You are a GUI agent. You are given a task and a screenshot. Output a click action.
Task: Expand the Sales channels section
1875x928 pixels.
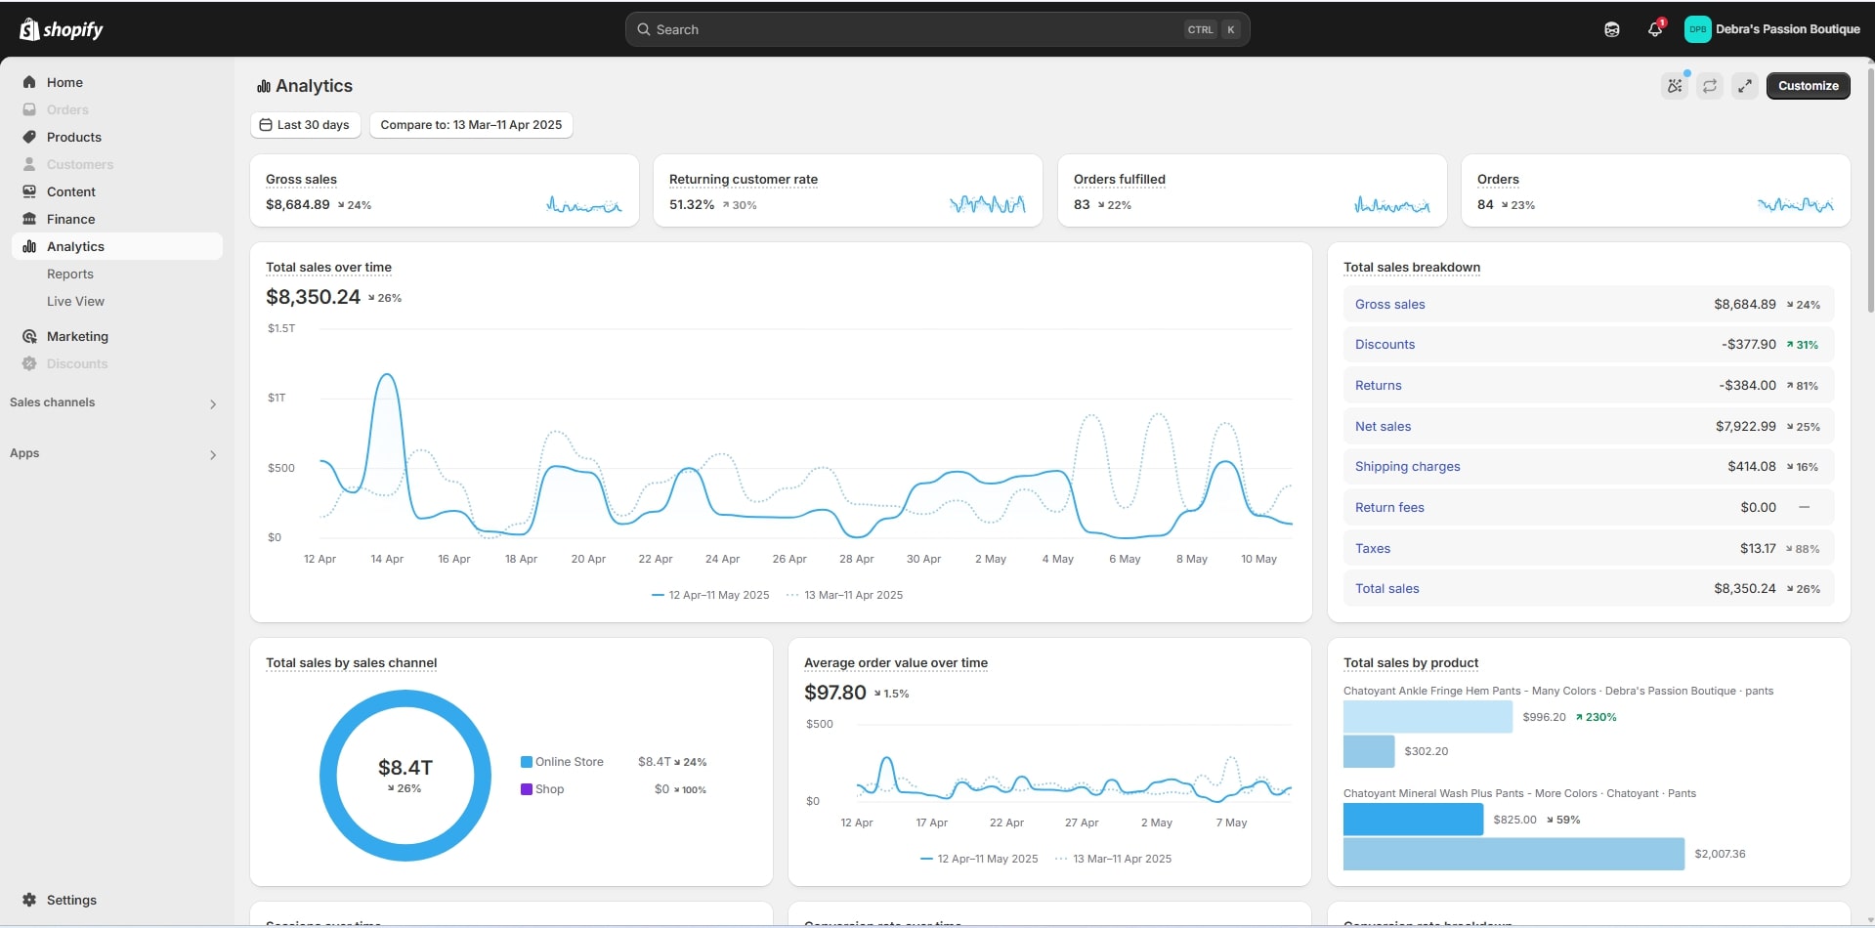point(213,403)
